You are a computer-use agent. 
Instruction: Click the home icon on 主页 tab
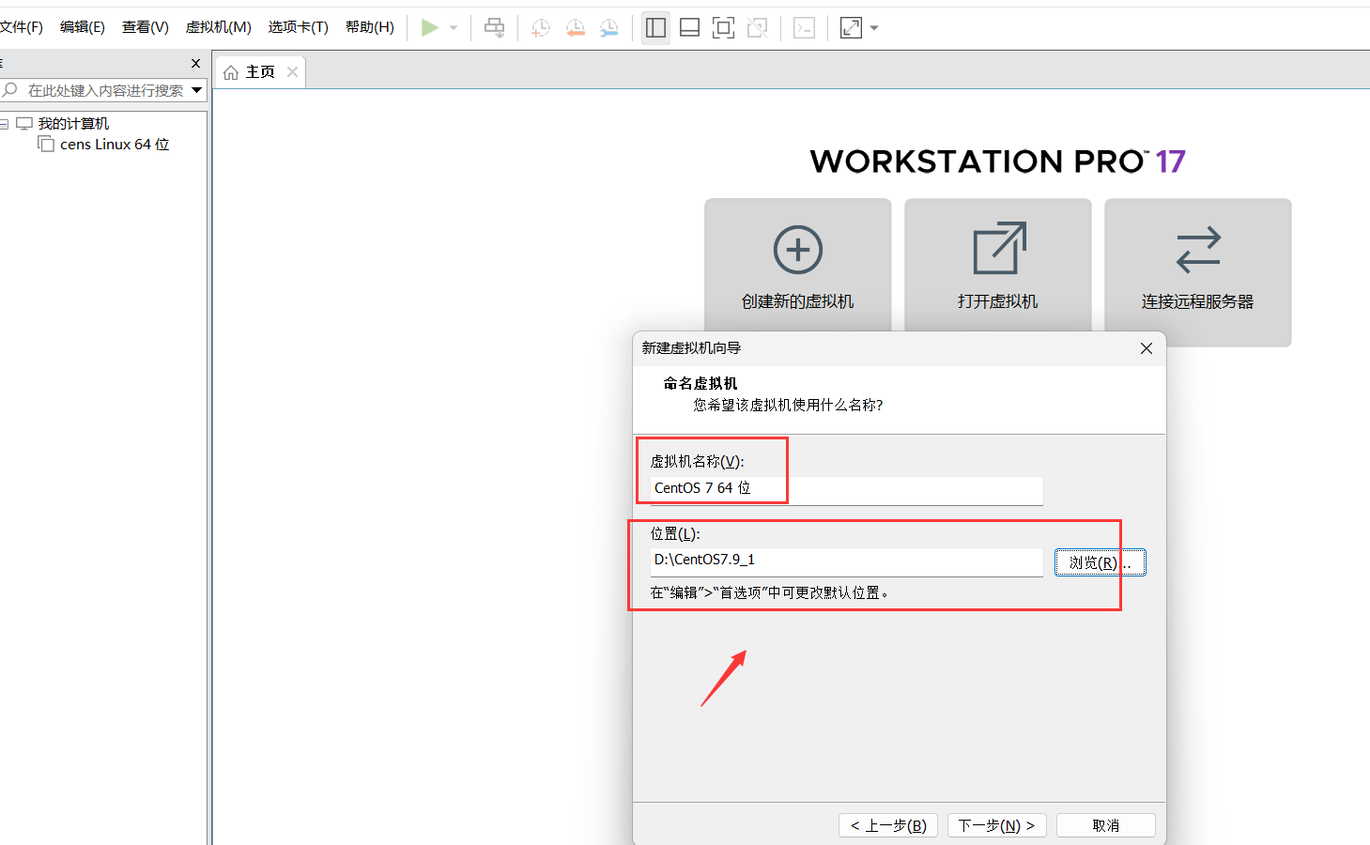231,72
